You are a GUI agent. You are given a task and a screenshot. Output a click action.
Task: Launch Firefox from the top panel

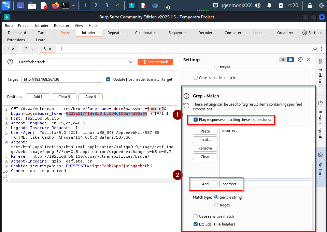55,5
